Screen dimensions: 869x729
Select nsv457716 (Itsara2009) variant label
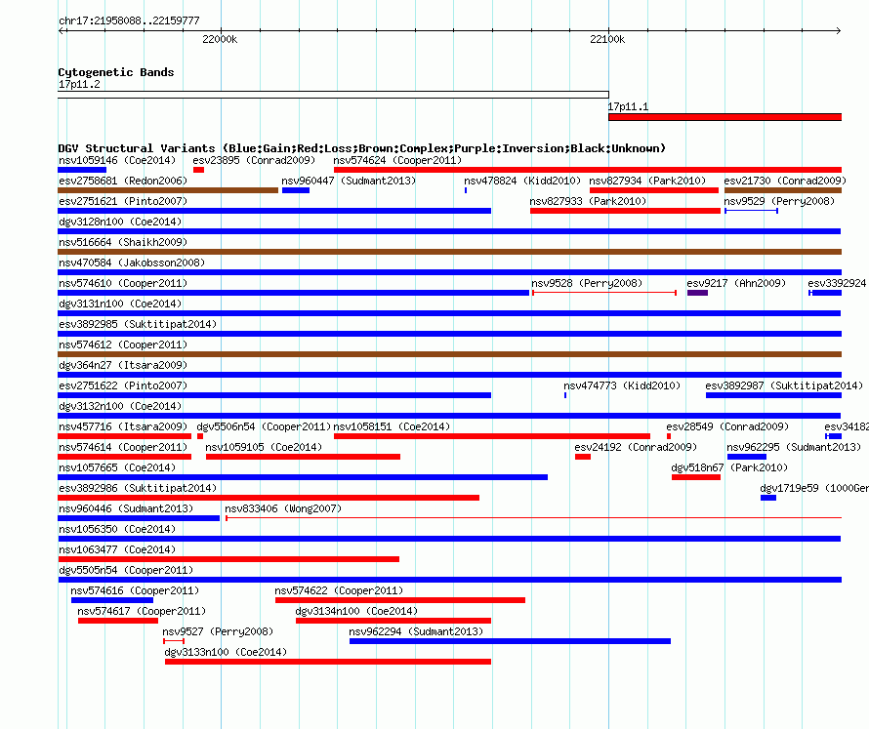point(123,427)
